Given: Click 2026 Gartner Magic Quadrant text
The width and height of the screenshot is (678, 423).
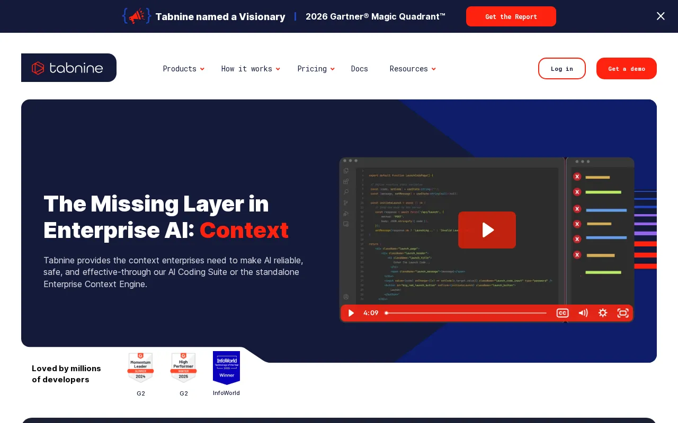Looking at the screenshot, I should coord(376,16).
